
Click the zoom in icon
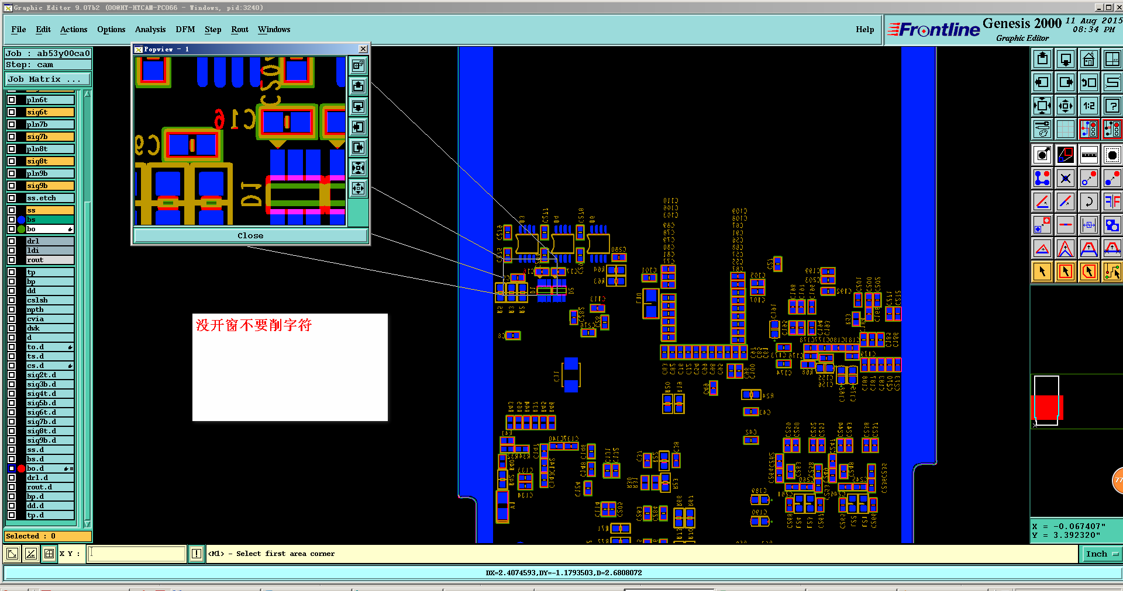[x=1042, y=106]
